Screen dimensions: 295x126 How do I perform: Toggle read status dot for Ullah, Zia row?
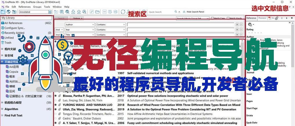55,109
